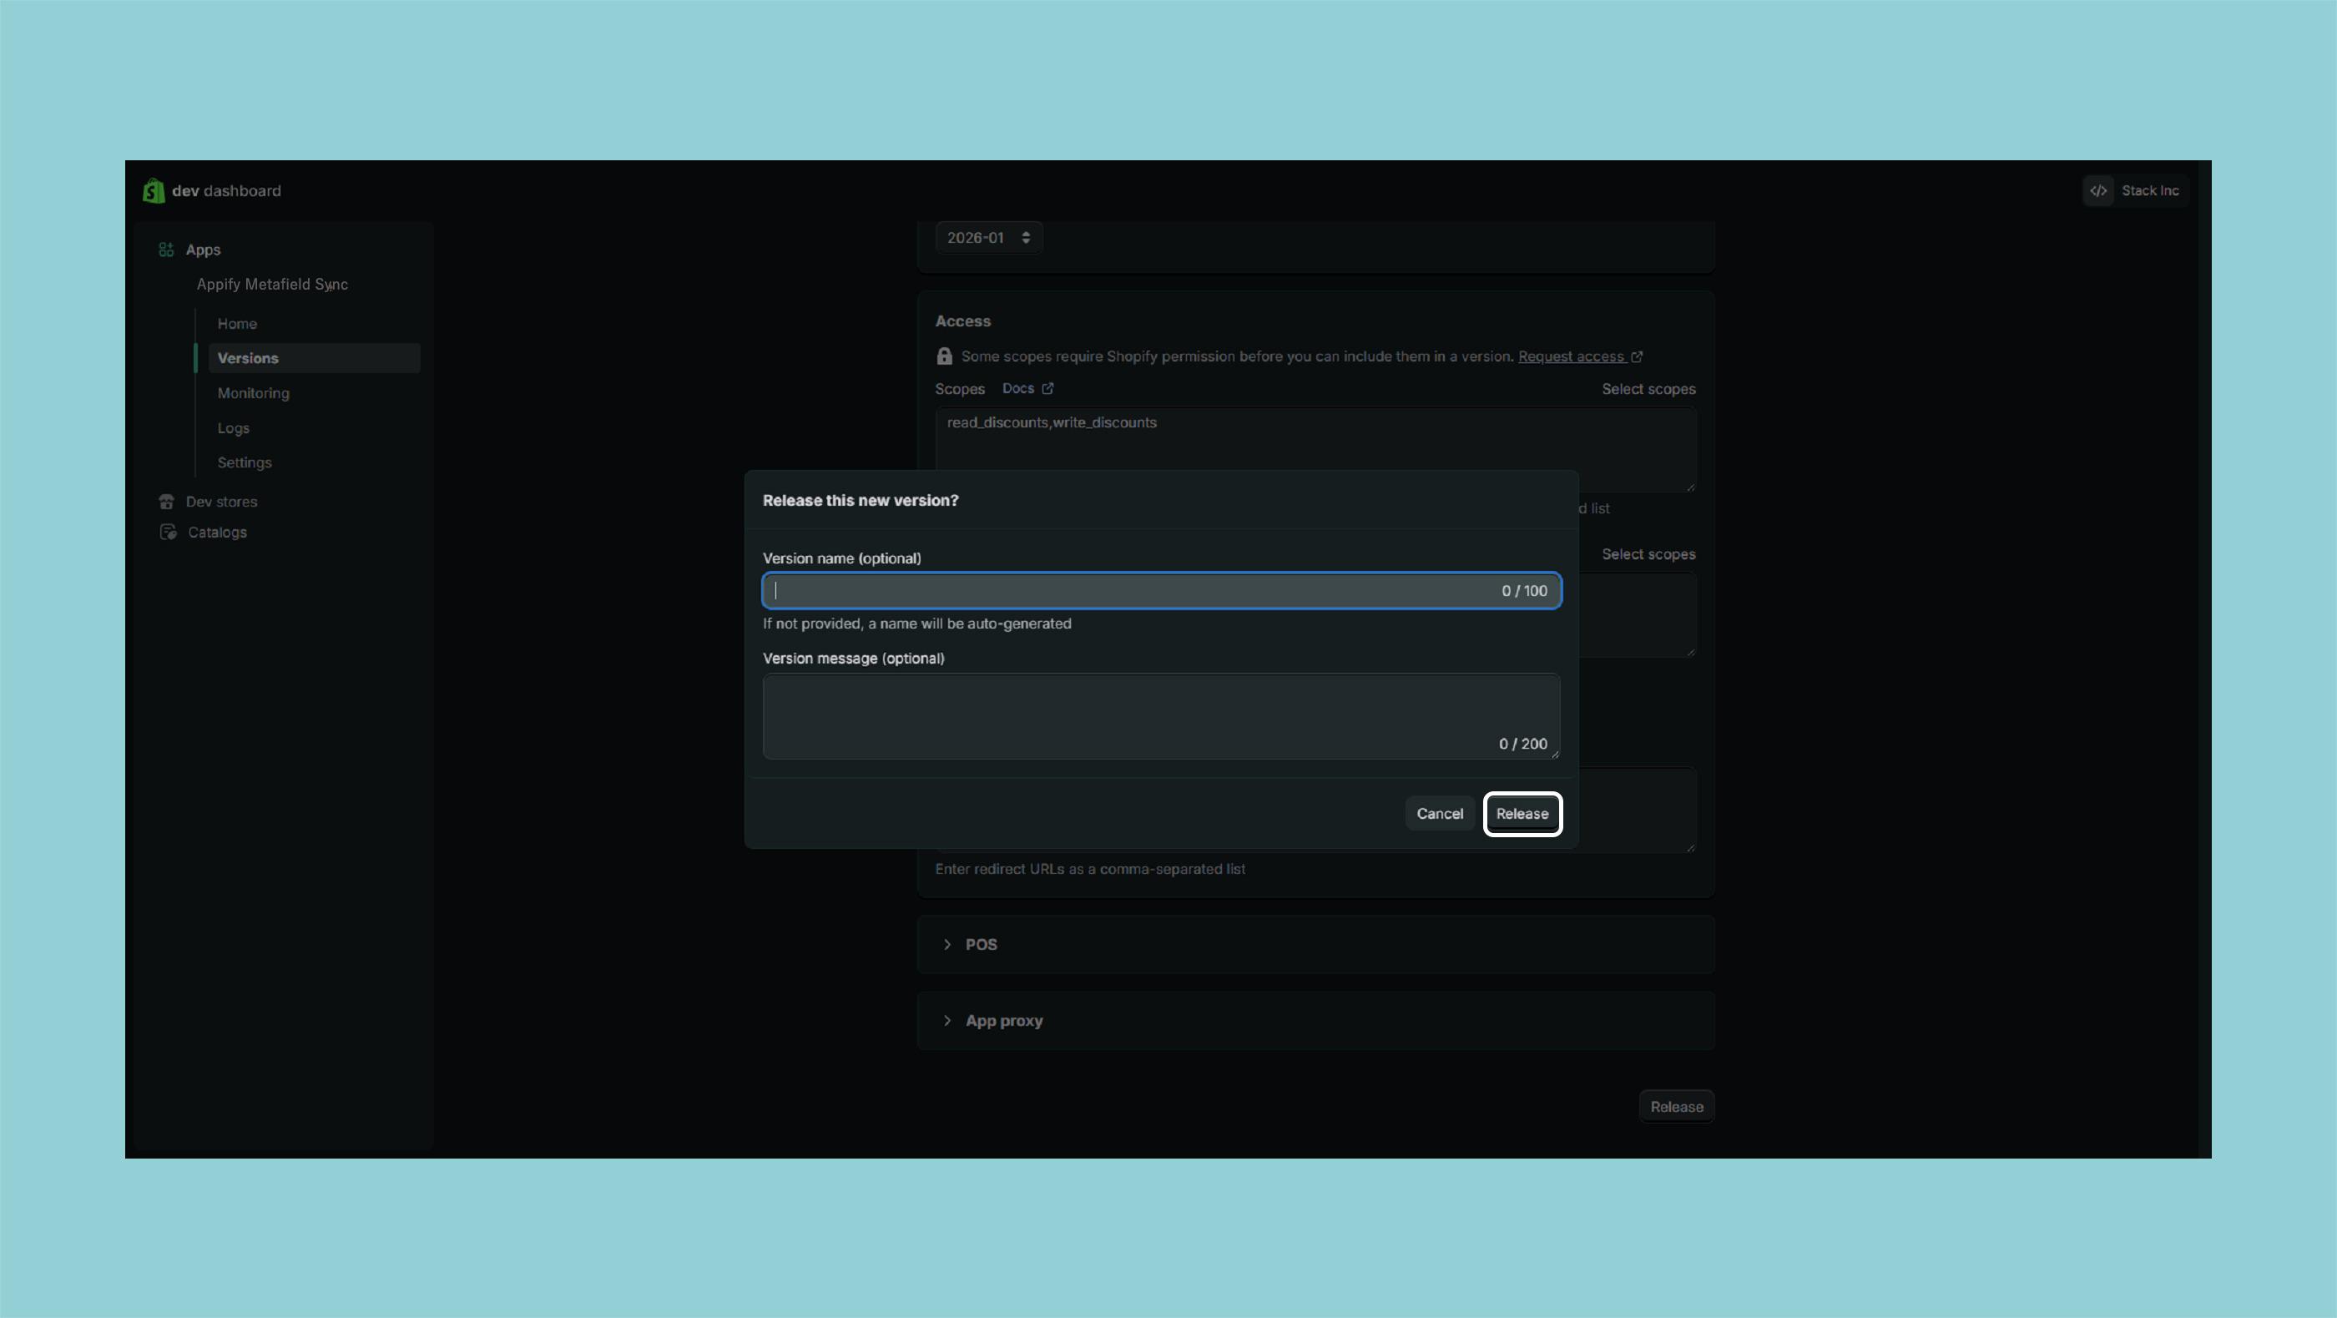Click the lock icon in Access section
The image size is (2337, 1318).
tap(945, 356)
